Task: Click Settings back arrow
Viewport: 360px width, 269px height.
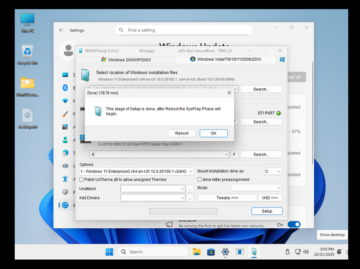Action: coord(61,30)
